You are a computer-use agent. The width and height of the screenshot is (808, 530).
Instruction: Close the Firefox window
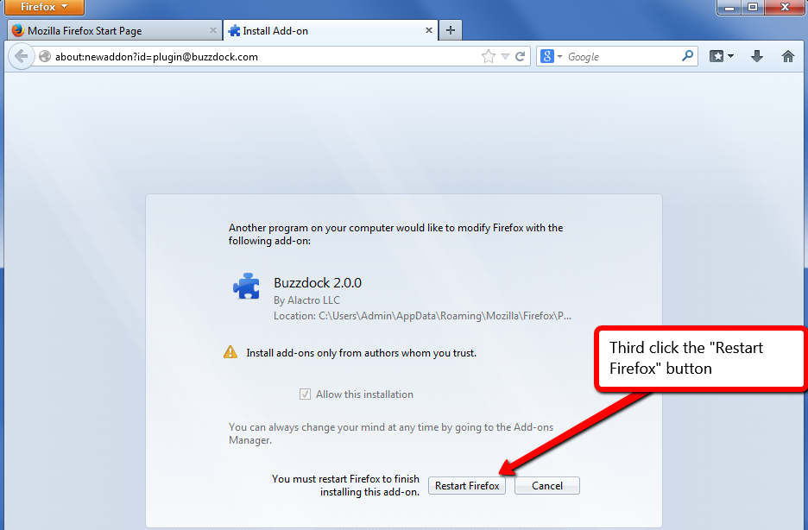pyautogui.click(x=785, y=7)
